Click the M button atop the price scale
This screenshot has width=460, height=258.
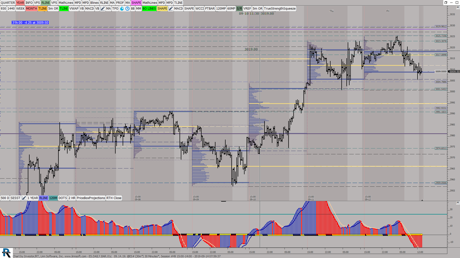pos(458,8)
